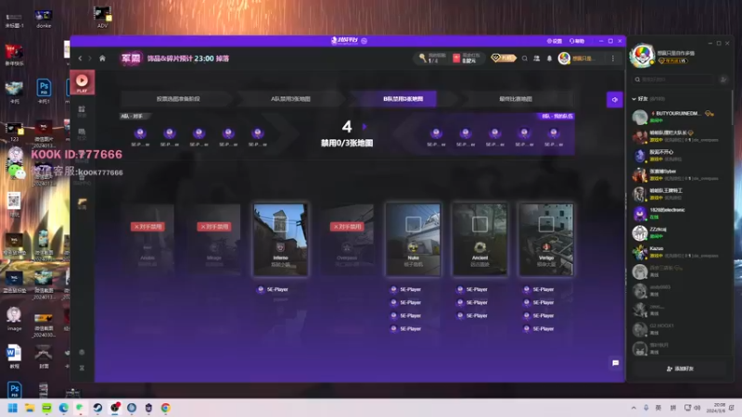Open File Explorer on the taskbar
This screenshot has height=417, width=742.
(x=30, y=408)
